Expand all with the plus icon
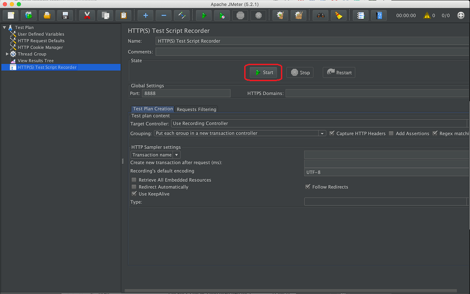Image resolution: width=470 pixels, height=294 pixels. point(145,16)
